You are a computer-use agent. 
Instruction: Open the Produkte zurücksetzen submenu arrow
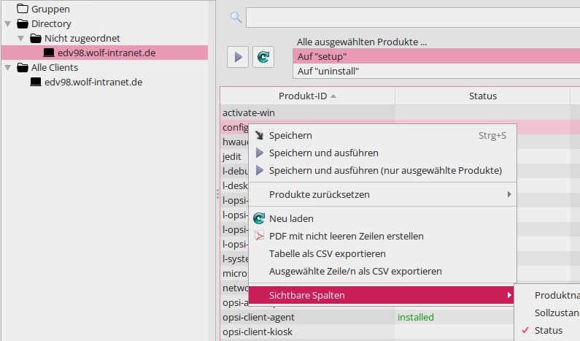(509, 194)
